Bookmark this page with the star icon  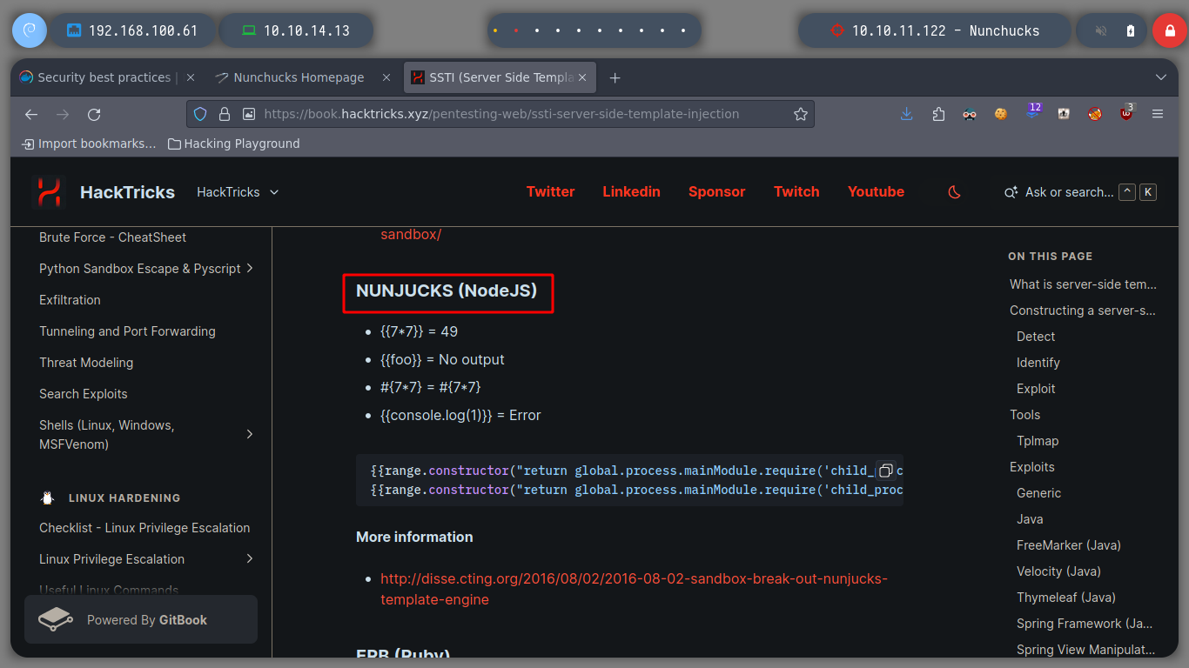coord(801,114)
